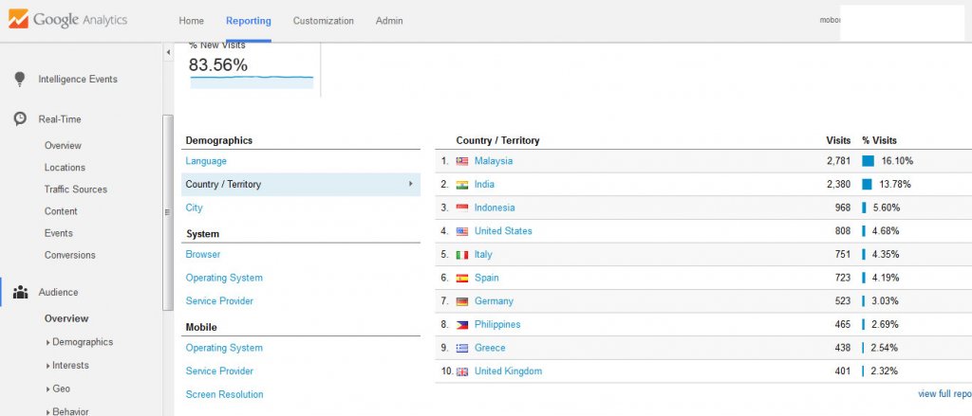Click Operating System under Mobile
Image resolution: width=972 pixels, height=416 pixels.
(x=224, y=348)
